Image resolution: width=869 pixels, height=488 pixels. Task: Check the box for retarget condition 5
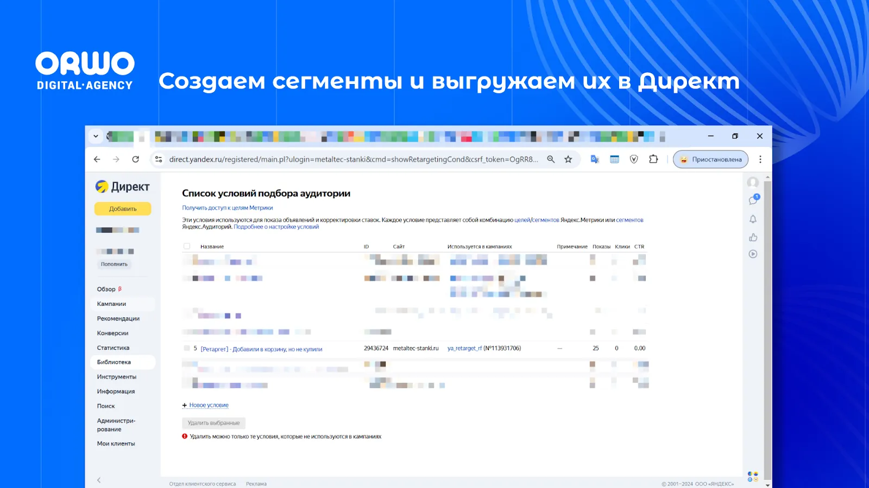(187, 349)
